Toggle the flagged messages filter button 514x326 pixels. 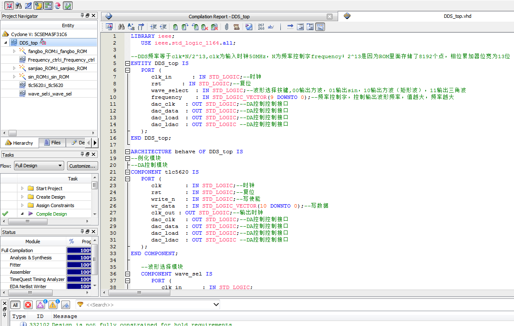click(65, 305)
